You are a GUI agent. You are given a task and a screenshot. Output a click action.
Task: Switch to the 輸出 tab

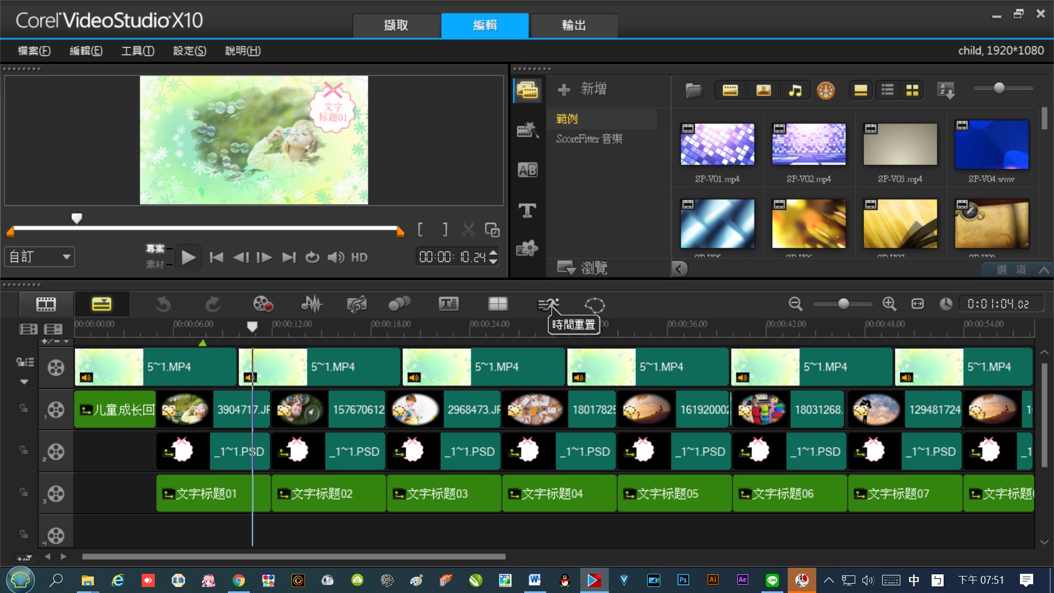click(x=574, y=25)
